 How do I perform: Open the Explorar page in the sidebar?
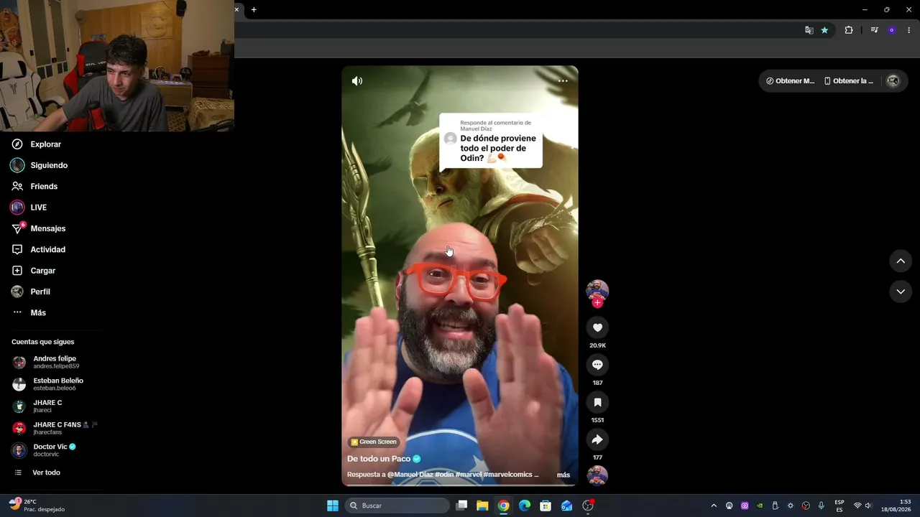pos(36,144)
